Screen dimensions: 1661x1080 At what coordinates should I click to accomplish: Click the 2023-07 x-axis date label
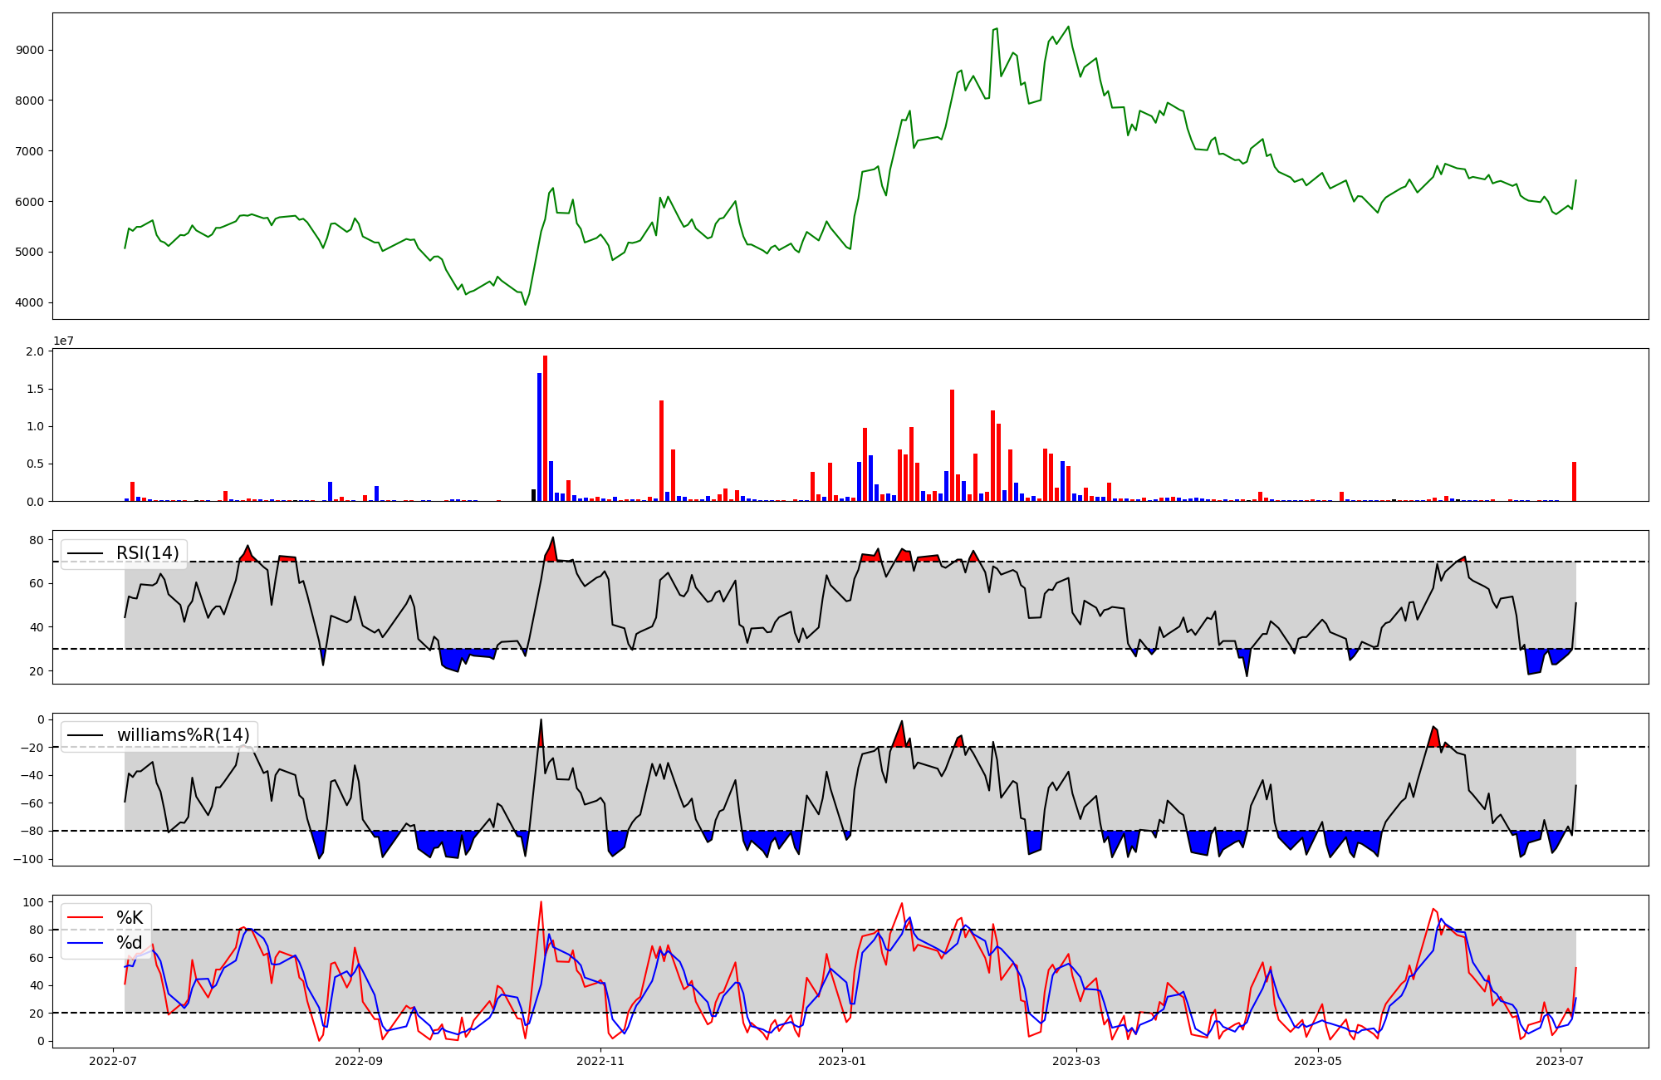coord(1561,1061)
